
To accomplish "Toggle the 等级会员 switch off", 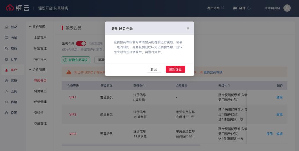I will point(81,44).
